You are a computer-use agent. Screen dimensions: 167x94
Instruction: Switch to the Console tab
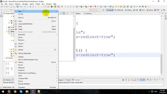pos(77,80)
